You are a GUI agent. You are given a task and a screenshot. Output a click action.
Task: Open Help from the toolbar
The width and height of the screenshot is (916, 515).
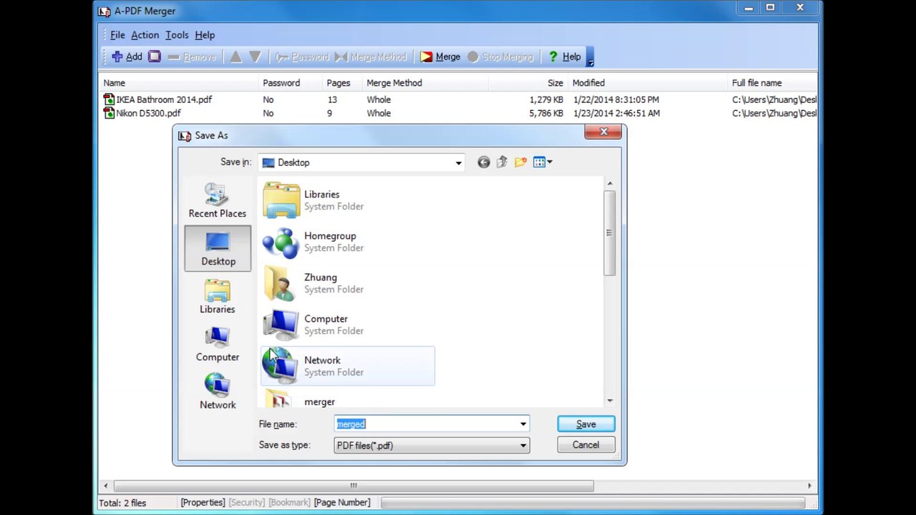(x=564, y=57)
